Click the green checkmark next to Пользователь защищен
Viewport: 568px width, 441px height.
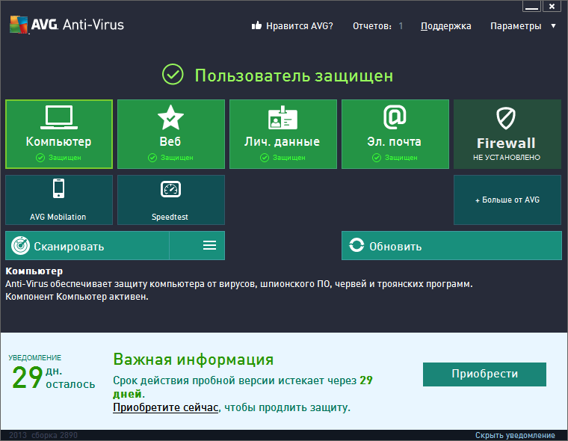tap(173, 74)
